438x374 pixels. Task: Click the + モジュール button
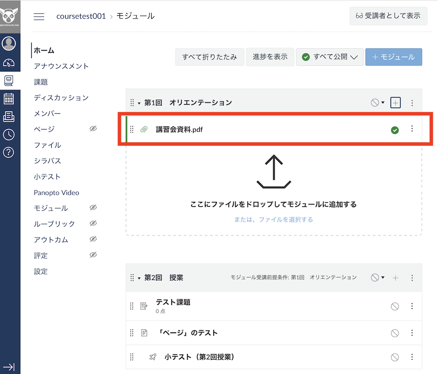[393, 57]
